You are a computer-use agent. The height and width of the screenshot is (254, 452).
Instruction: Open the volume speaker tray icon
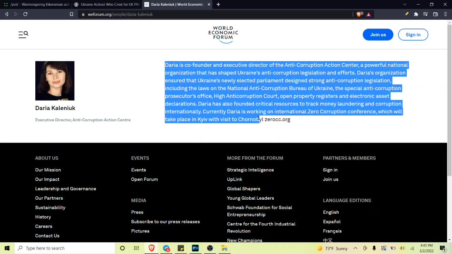point(402,248)
